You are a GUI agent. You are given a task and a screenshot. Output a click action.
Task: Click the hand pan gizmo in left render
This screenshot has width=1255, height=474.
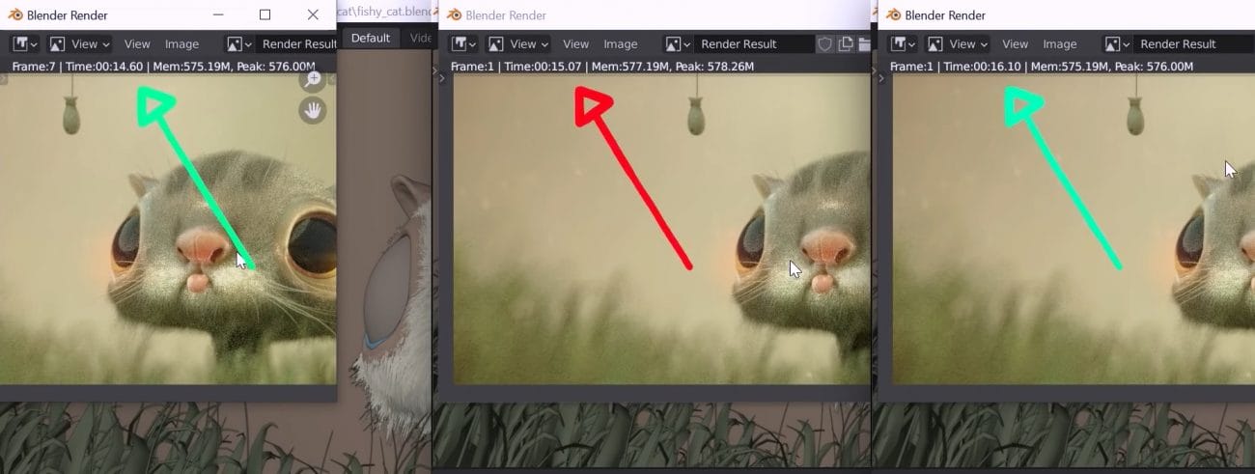tap(312, 111)
